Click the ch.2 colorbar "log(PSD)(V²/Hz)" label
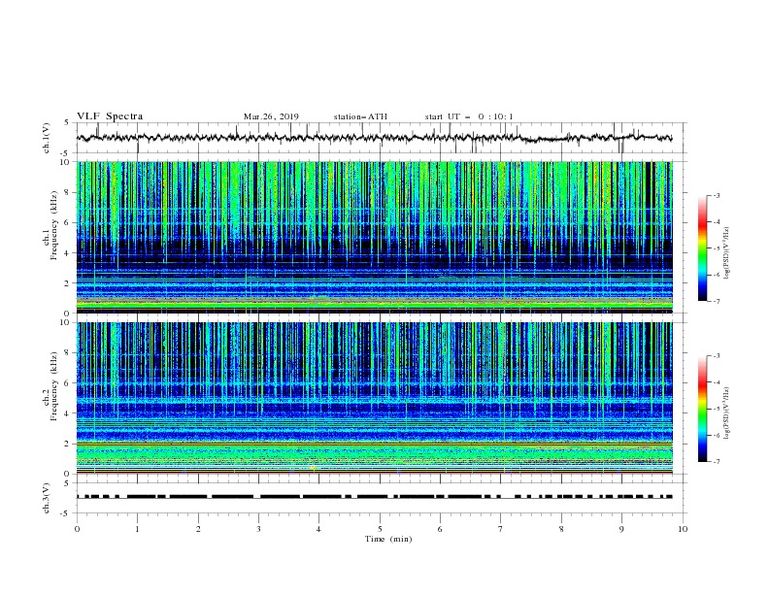Viewport: 769px width, 594px height. (727, 412)
